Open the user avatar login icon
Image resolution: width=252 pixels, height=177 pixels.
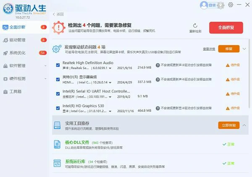click(204, 5)
